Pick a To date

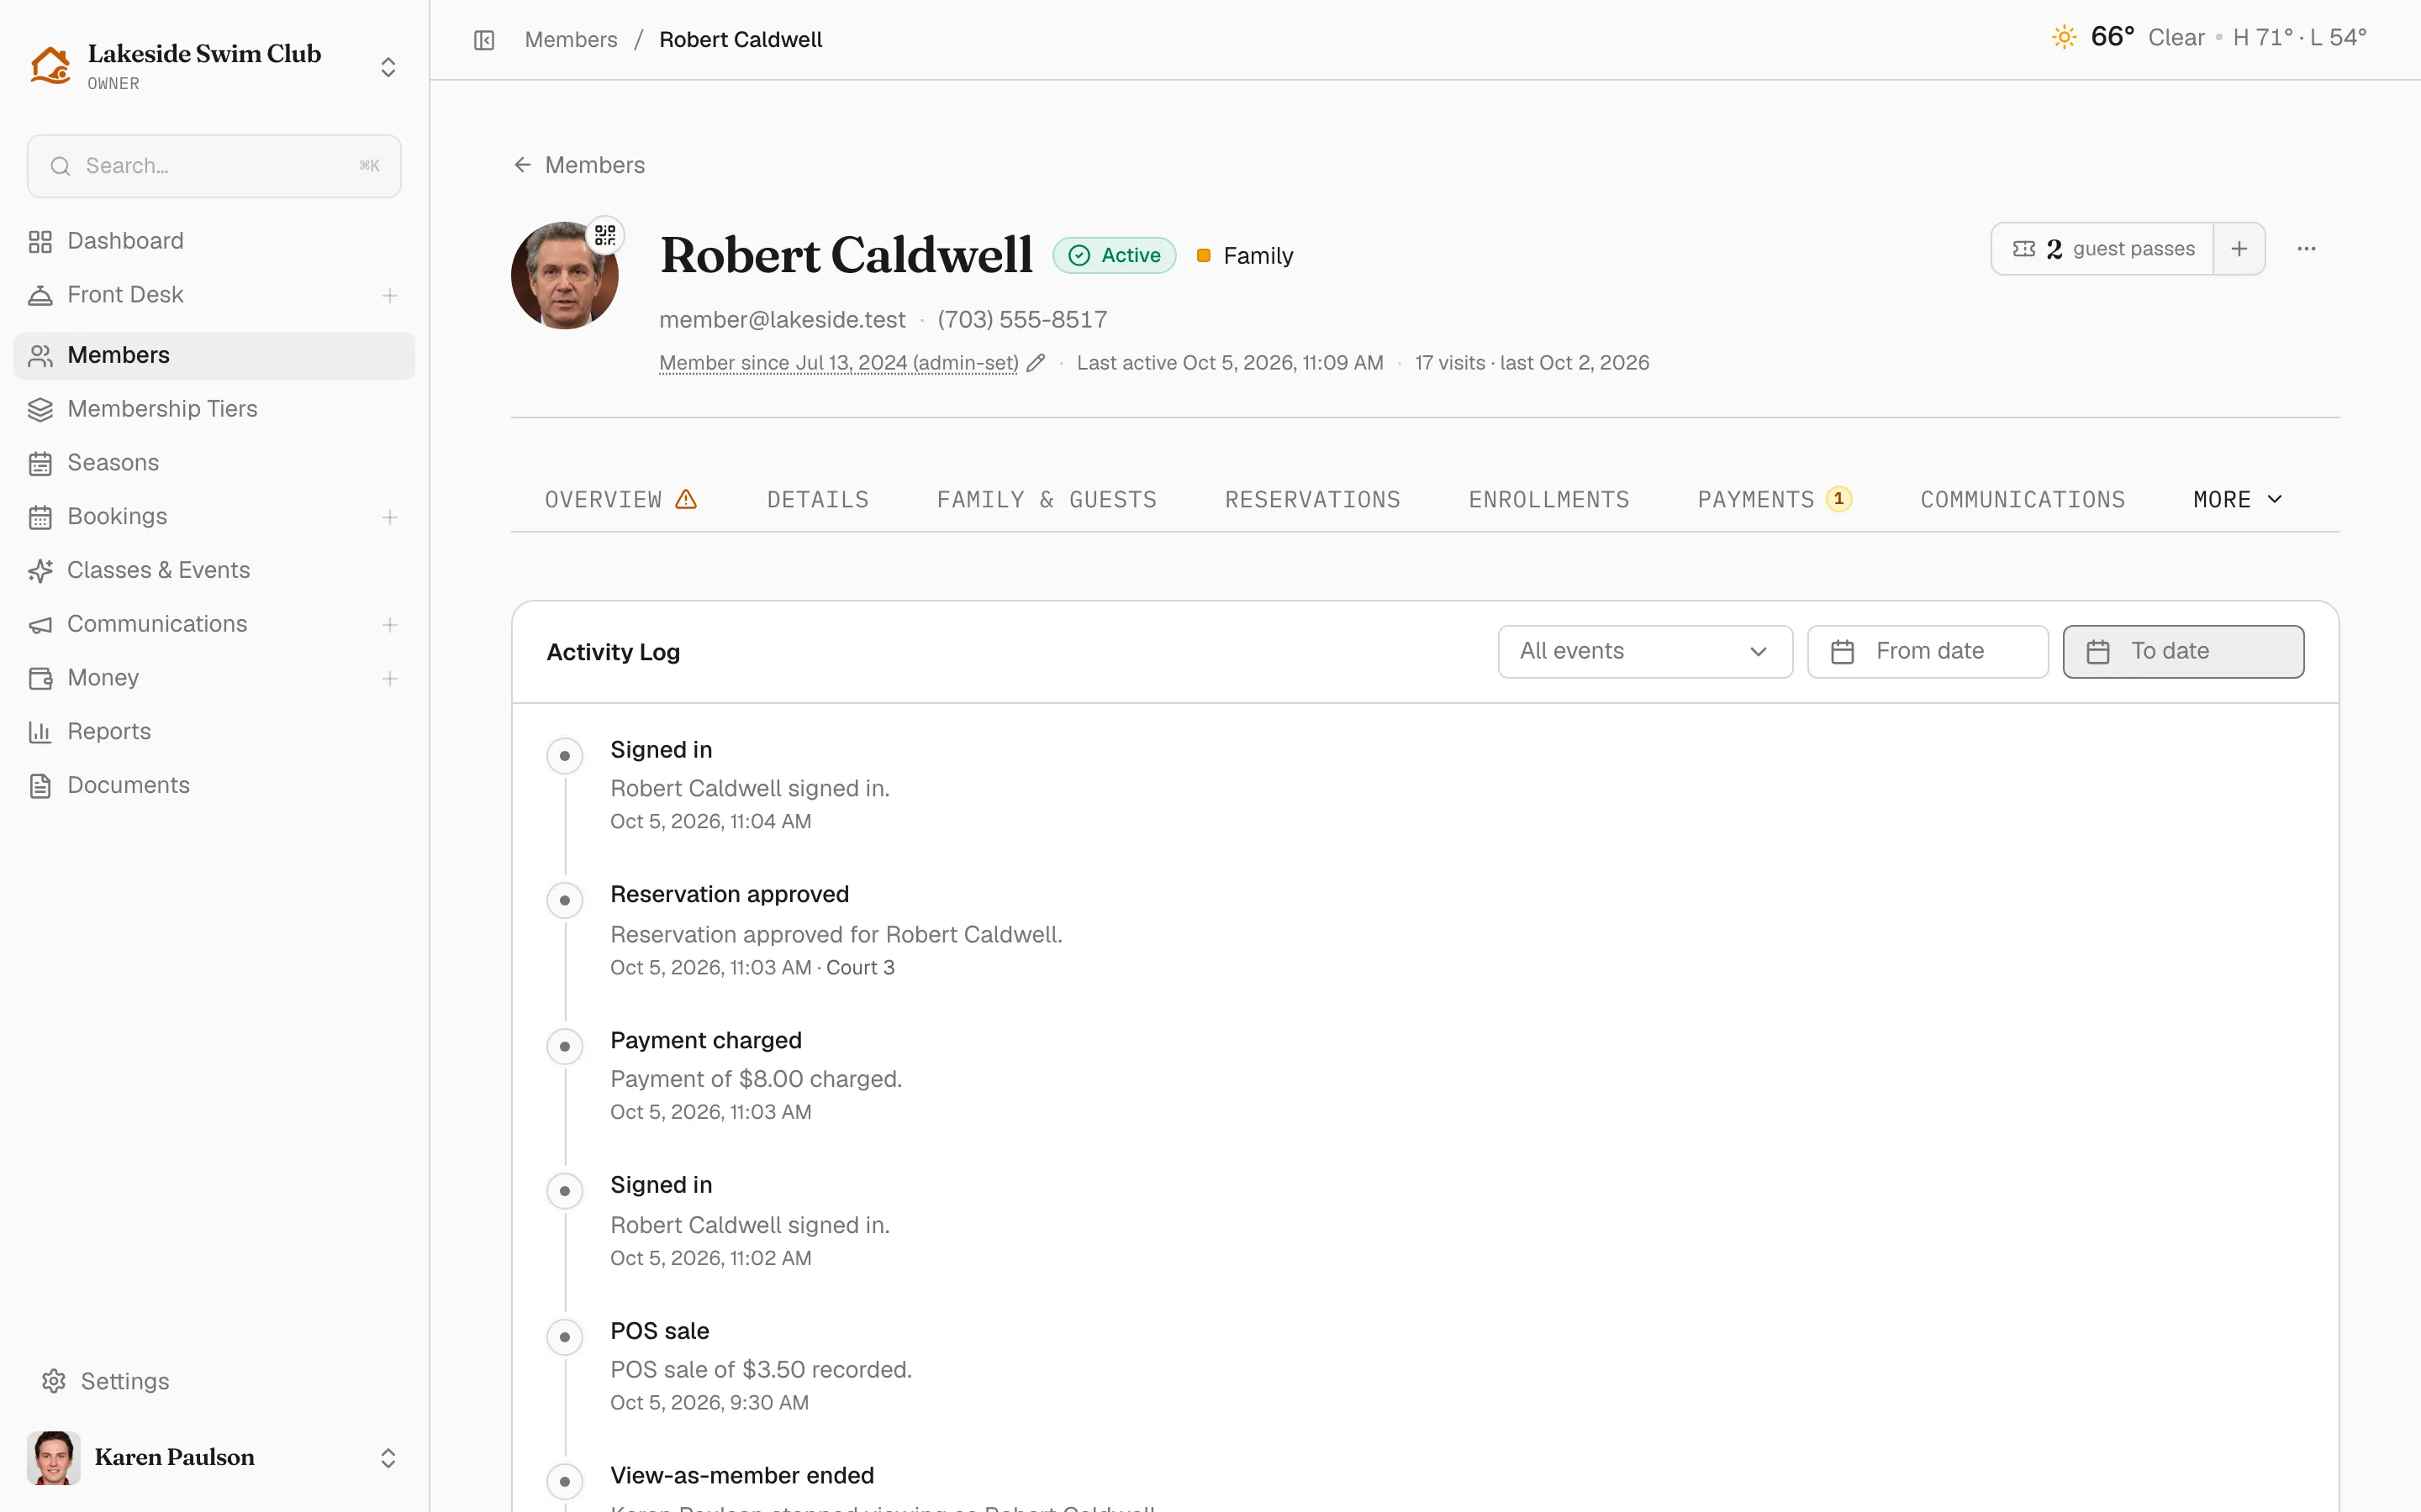[2183, 652]
